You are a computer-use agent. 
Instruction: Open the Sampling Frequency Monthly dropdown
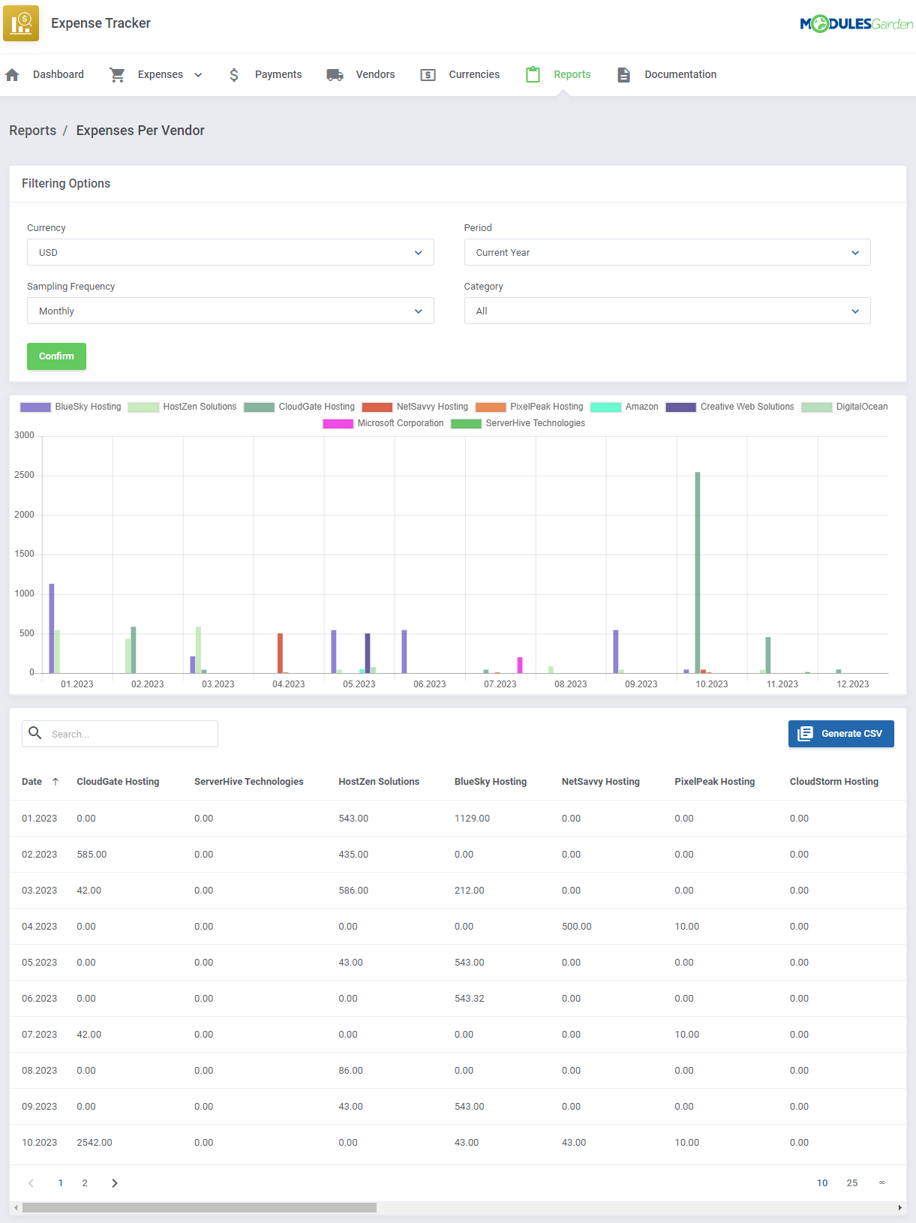[x=230, y=311]
